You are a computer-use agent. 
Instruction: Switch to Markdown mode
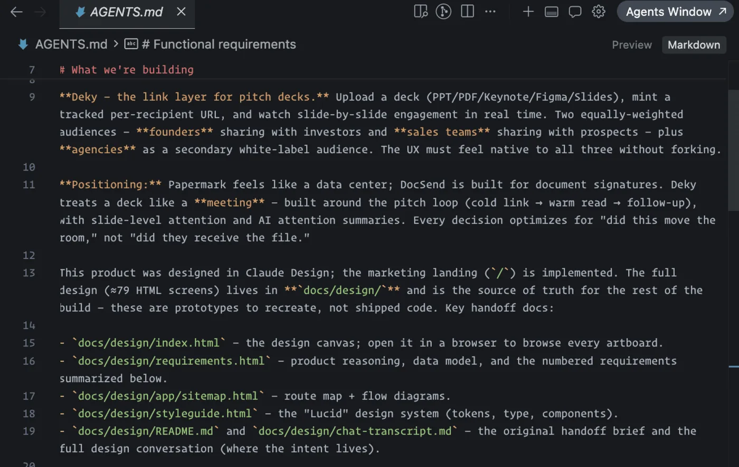pyautogui.click(x=694, y=45)
